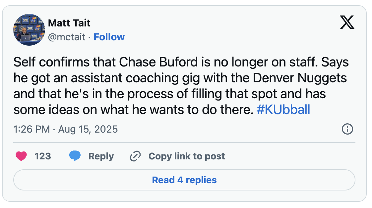The width and height of the screenshot is (372, 208).
Task: Click the 1:26 PM Aug 15 timestamp
Action: coord(65,129)
